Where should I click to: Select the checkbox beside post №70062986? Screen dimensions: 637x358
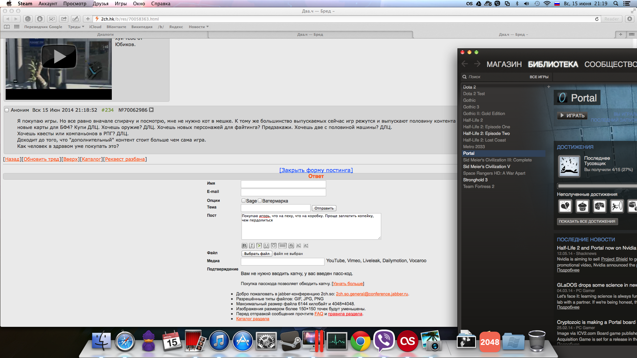pyautogui.click(x=6, y=110)
